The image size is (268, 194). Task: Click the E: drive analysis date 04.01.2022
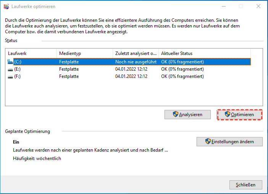tap(131, 69)
